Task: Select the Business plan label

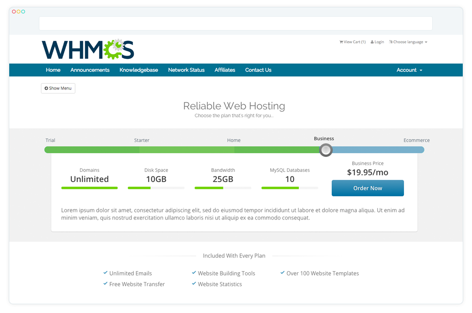Action: click(x=324, y=138)
